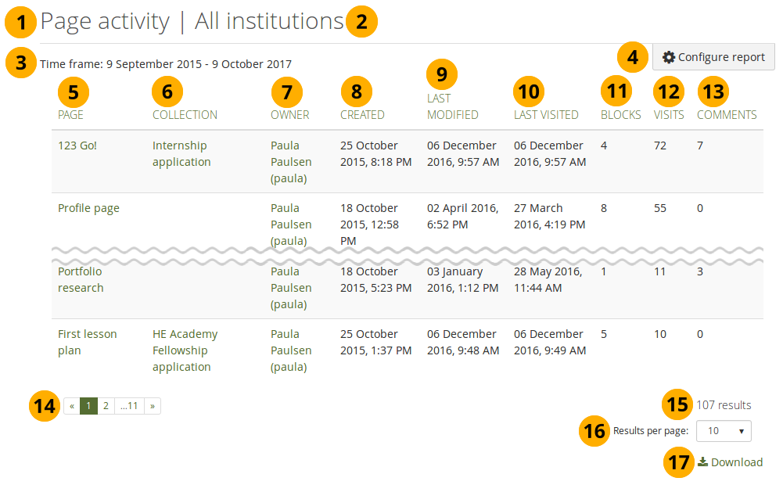This screenshot has height=485, width=783.
Task: Click the Download arrow icon
Action: pos(702,462)
